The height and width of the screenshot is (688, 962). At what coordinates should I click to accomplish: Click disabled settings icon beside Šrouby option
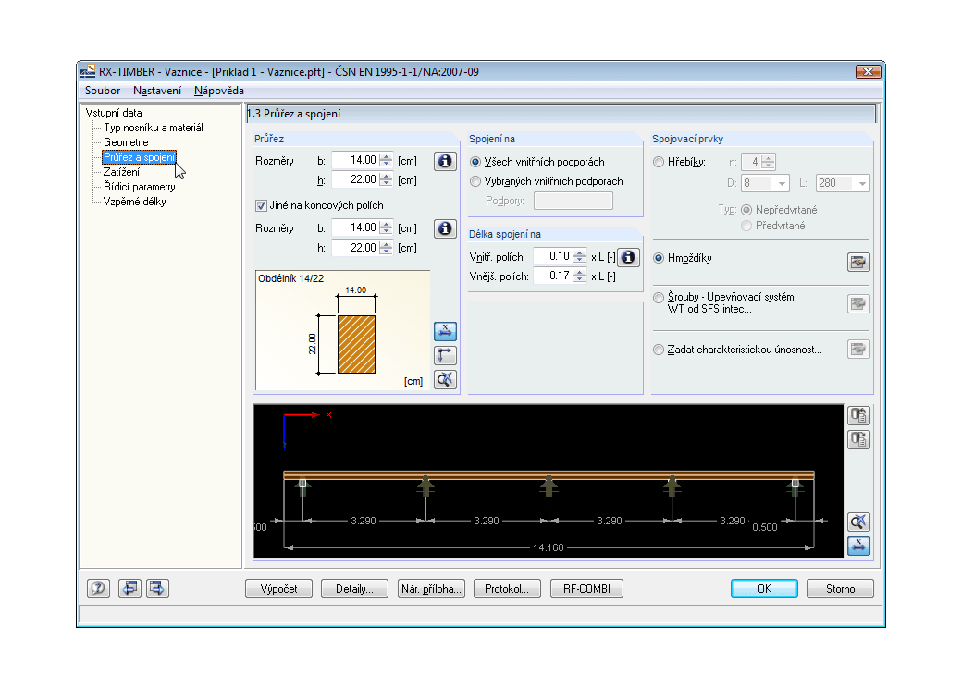[858, 303]
